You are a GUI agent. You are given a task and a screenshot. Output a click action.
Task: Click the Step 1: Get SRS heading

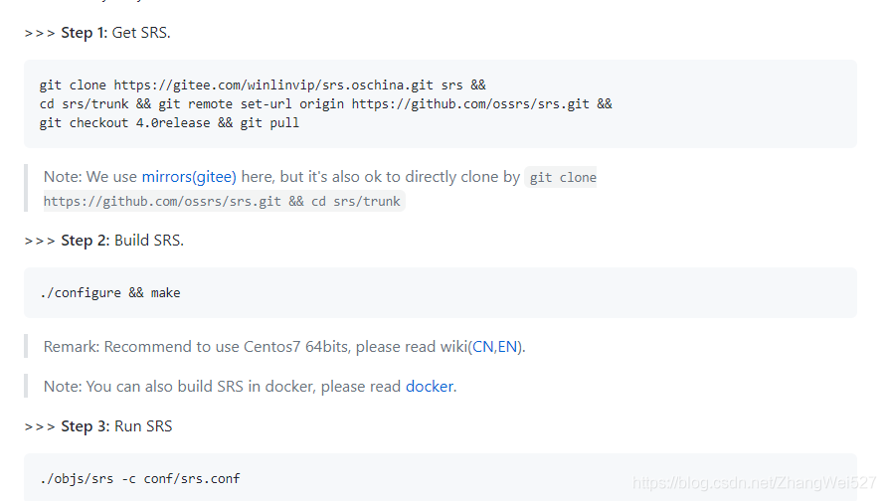point(115,33)
